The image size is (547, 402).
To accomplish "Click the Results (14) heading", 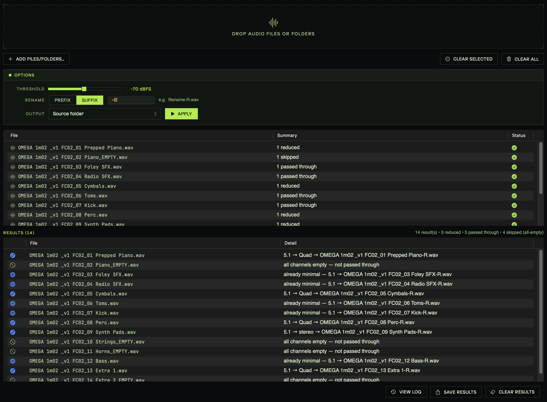I will [19, 233].
